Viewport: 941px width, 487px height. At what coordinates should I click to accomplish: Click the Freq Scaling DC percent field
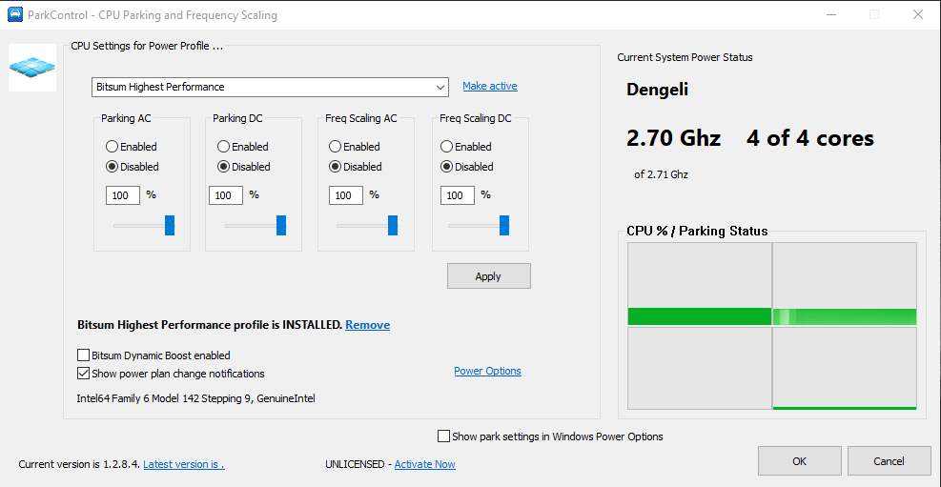[458, 195]
